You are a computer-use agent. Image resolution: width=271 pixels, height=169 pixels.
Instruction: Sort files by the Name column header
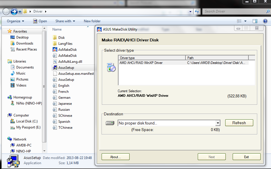pos(57,29)
